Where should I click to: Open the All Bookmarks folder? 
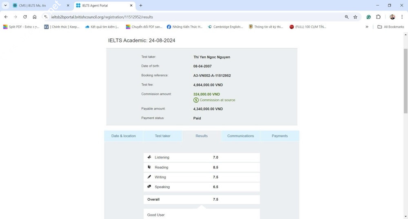[390, 27]
